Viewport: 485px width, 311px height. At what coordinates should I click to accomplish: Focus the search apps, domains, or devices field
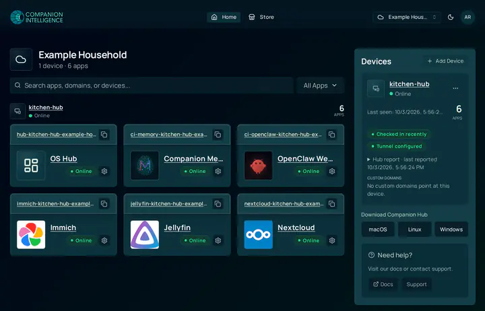point(152,85)
